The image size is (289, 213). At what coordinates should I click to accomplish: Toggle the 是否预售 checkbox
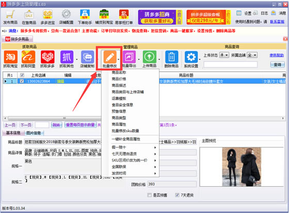tap(150, 195)
